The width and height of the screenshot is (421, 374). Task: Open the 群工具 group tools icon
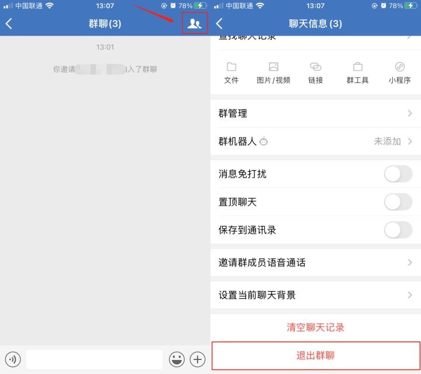point(357,67)
